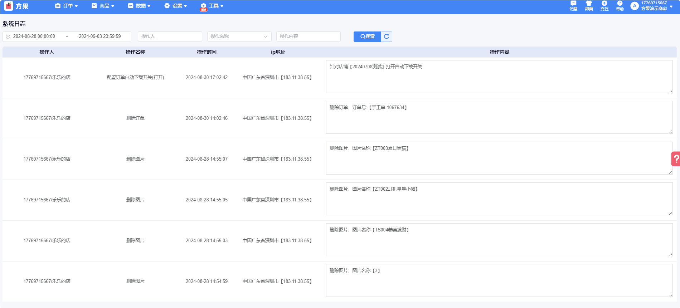Click the 搜索 button
Viewport: 680px width, 308px height.
[367, 36]
